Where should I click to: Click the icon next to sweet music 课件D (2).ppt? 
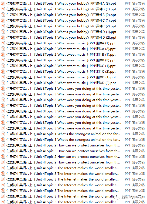3,83
